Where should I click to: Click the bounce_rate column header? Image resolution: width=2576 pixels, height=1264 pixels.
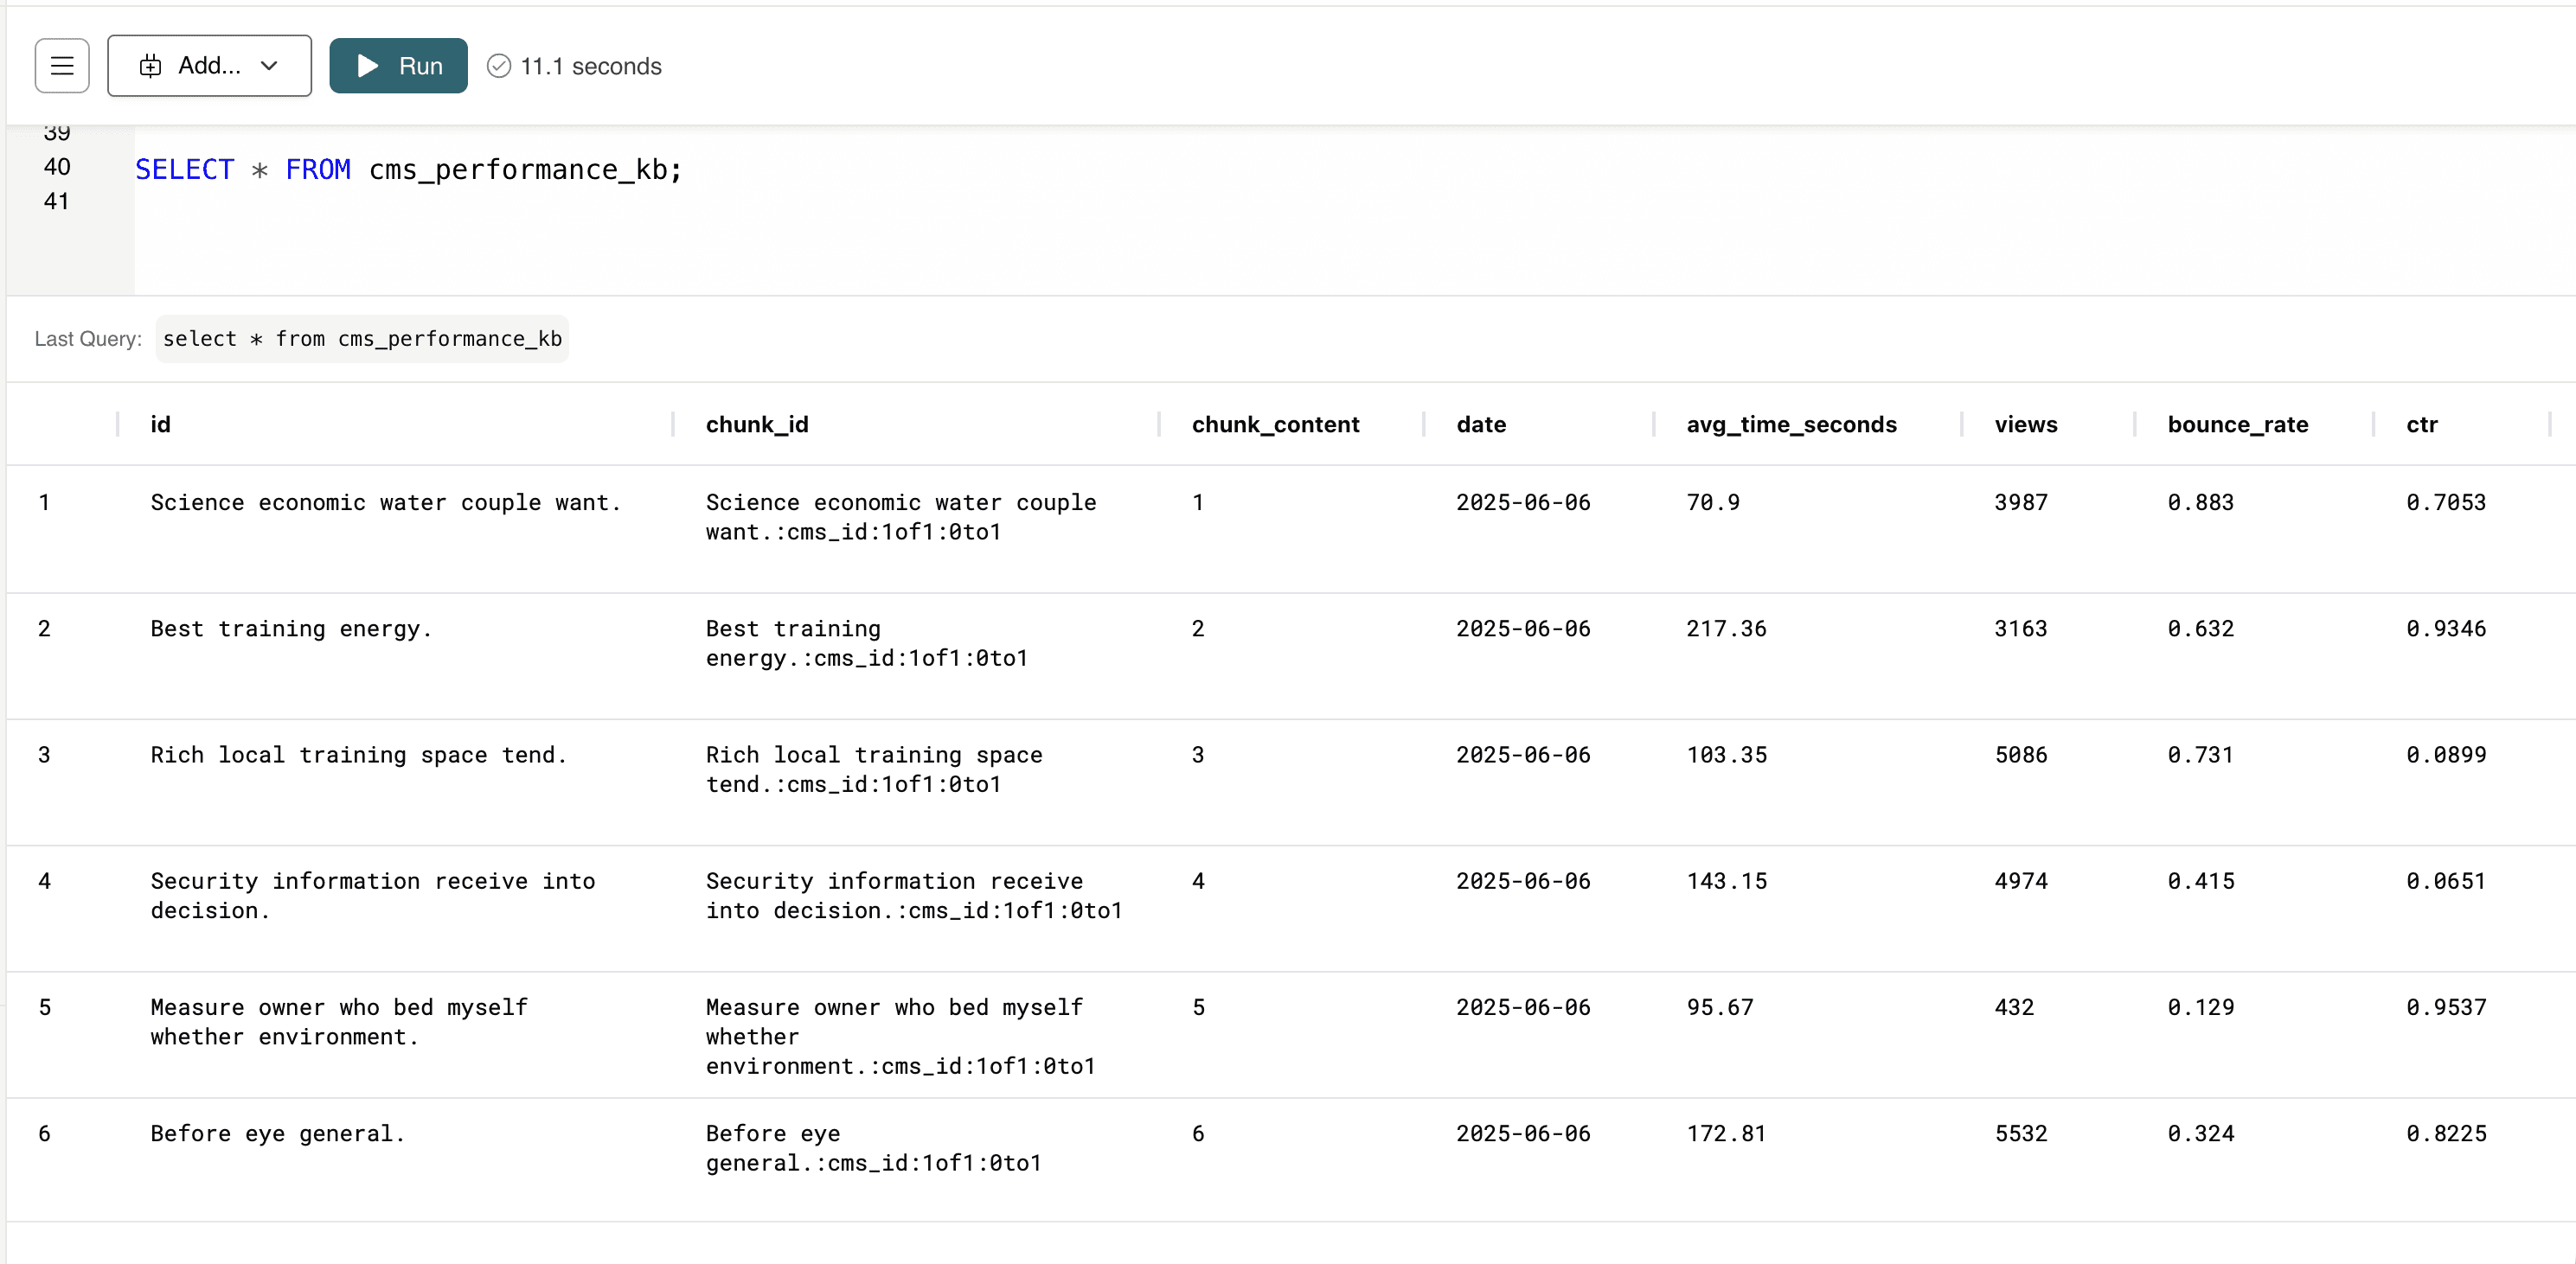tap(2237, 425)
